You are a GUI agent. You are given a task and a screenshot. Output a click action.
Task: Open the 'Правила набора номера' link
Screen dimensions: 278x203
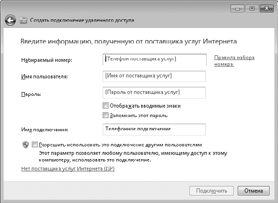pyautogui.click(x=234, y=60)
